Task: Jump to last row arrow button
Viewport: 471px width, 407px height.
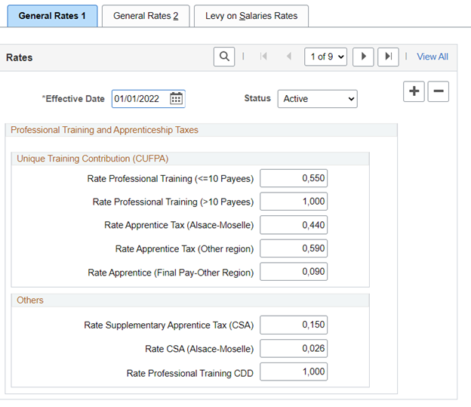Action: pyautogui.click(x=388, y=57)
